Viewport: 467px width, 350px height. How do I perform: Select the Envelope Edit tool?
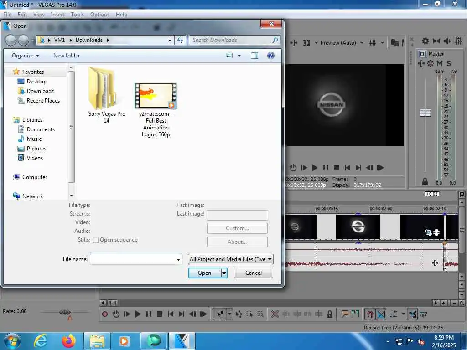(239, 314)
